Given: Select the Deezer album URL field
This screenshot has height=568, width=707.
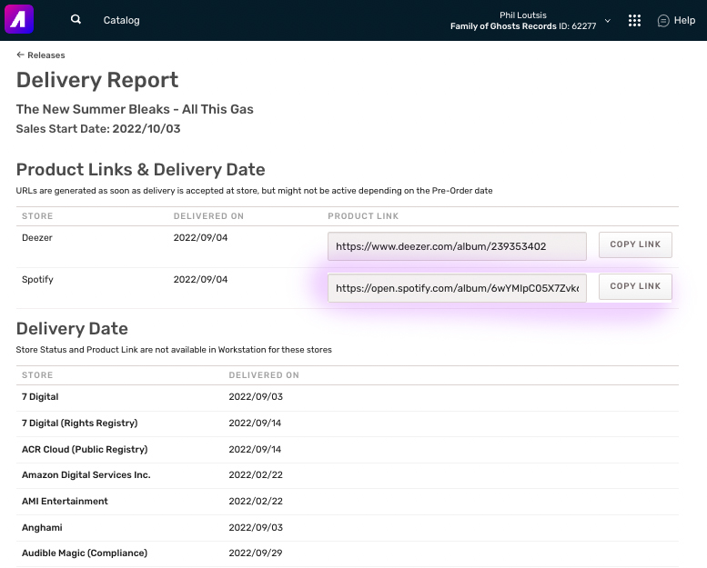Looking at the screenshot, I should click(x=457, y=246).
